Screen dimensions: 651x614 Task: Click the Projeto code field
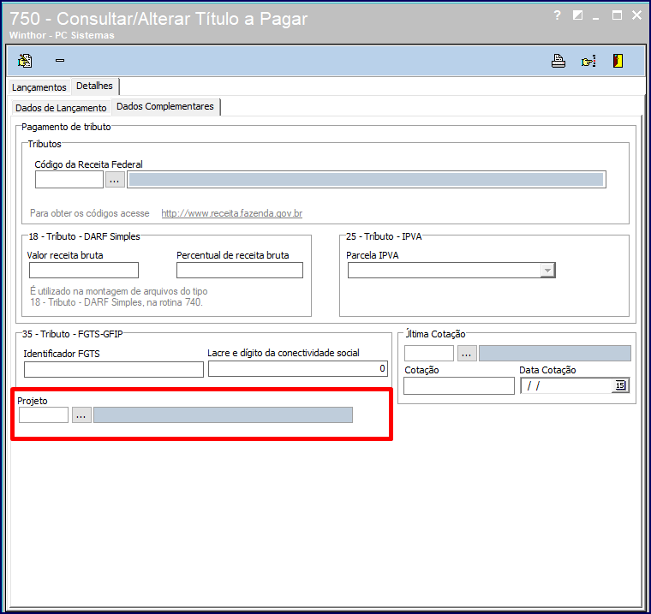pyautogui.click(x=44, y=415)
